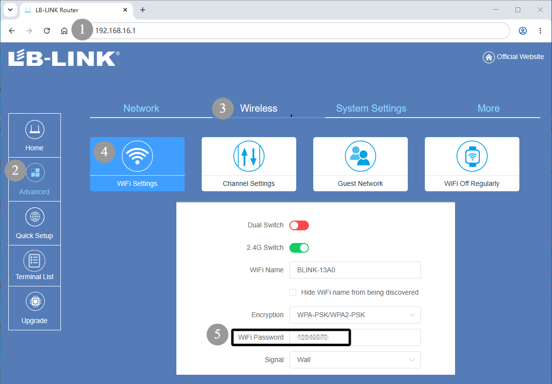Select the Advanced sidebar icon
The height and width of the screenshot is (384, 552).
pyautogui.click(x=35, y=172)
